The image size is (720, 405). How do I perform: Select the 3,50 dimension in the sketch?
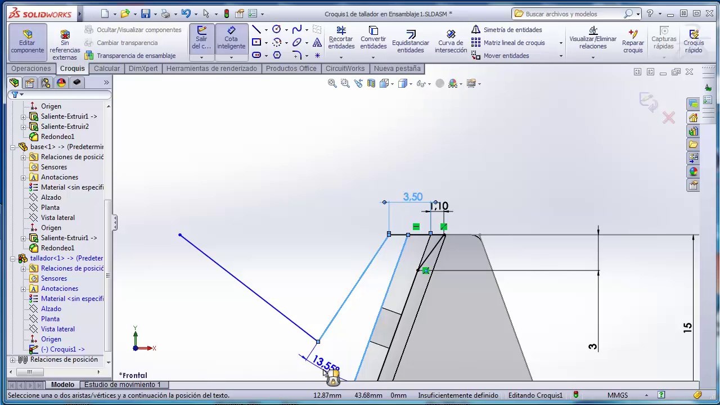(412, 197)
